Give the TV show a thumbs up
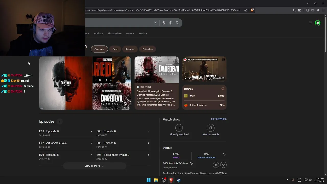Screen dimensions: 327x184 [216, 165]
